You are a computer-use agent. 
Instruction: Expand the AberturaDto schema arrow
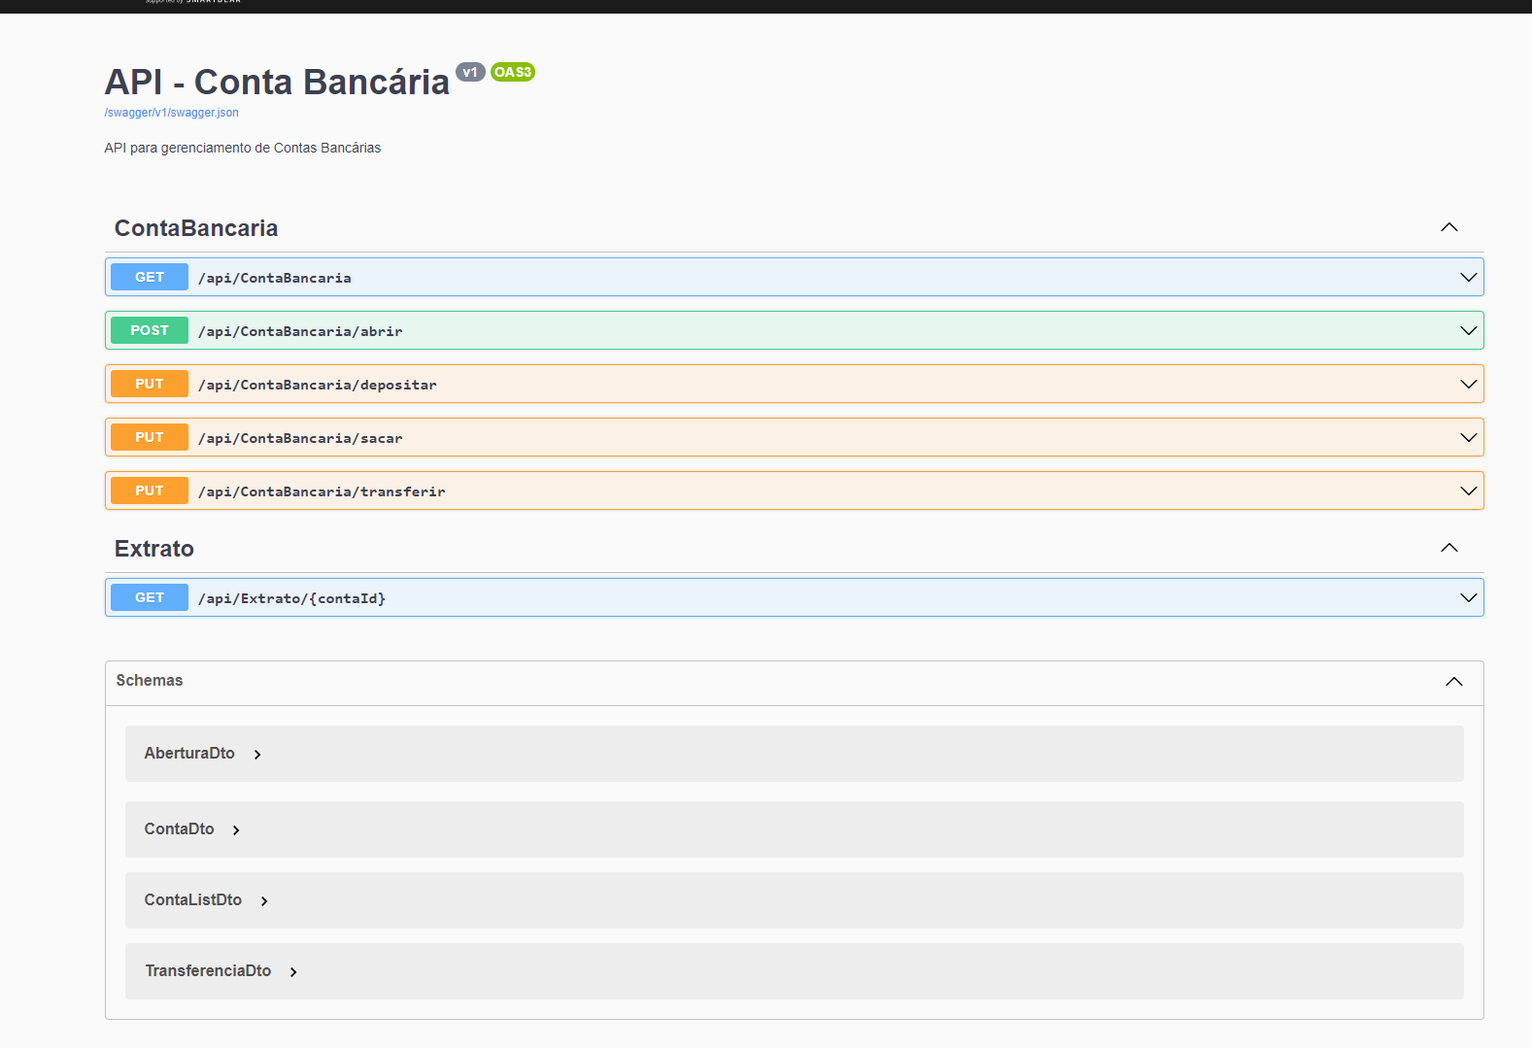point(257,755)
